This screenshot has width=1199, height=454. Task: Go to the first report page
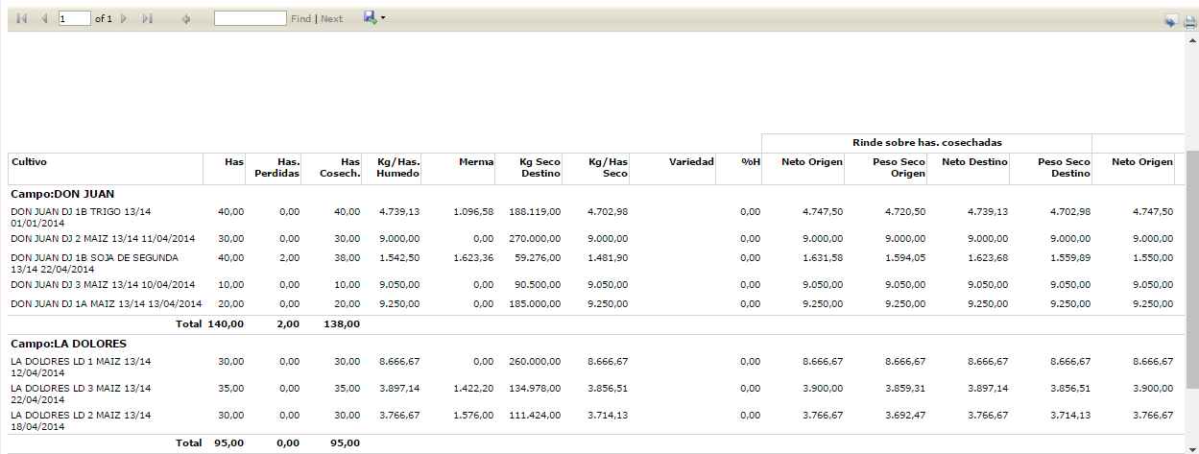tap(22, 18)
